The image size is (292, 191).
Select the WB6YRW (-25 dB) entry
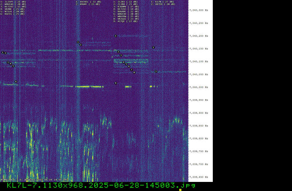click(126, 16)
